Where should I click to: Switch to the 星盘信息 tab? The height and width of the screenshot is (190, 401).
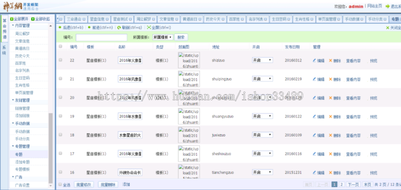(97, 19)
